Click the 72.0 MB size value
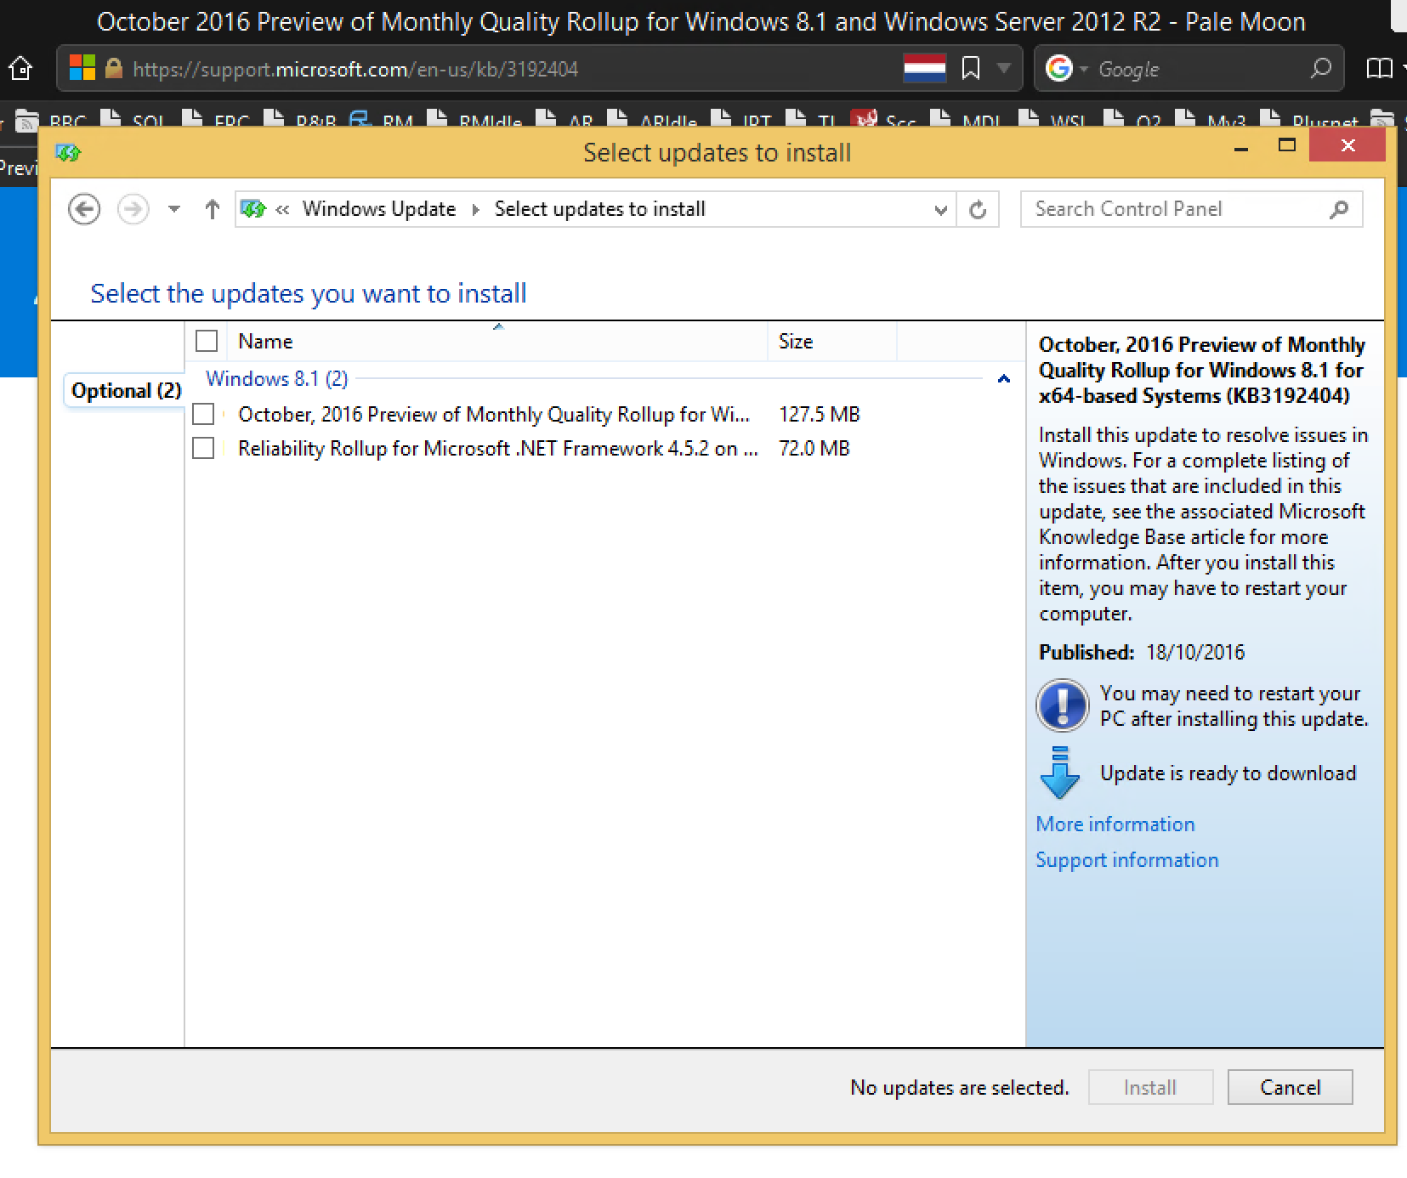Viewport: 1407px width, 1178px height. pos(814,448)
